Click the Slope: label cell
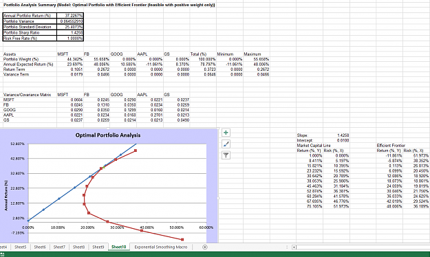 310,135
